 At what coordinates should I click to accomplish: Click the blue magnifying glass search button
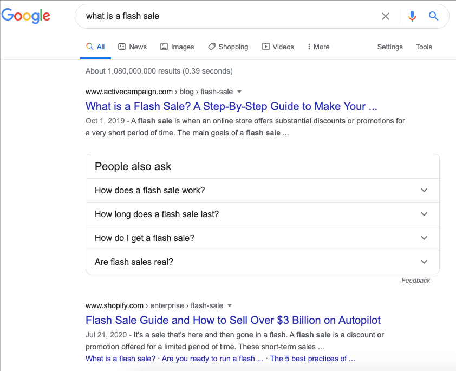tap(433, 16)
